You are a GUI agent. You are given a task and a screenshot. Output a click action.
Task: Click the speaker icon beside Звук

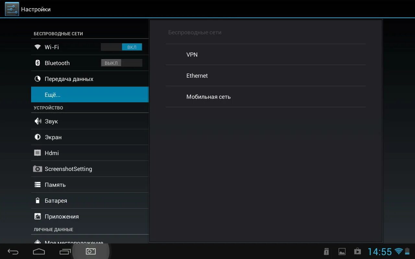point(38,121)
